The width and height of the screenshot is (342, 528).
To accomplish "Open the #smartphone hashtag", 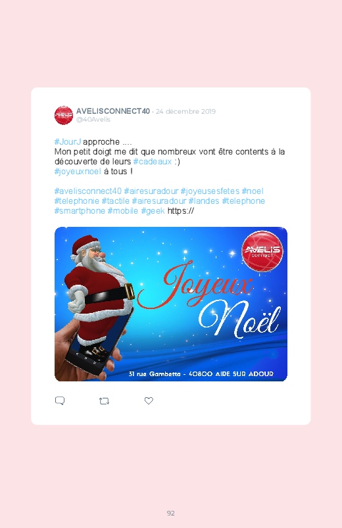I will tap(80, 211).
